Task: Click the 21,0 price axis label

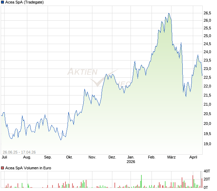Action: point(207,105)
